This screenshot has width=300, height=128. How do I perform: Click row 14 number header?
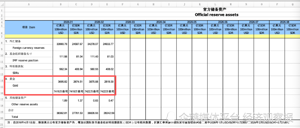(x=2, y=80)
